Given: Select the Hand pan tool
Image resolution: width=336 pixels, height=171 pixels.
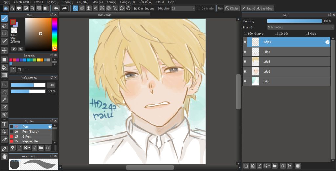Looking at the screenshot, I should pos(4,157).
